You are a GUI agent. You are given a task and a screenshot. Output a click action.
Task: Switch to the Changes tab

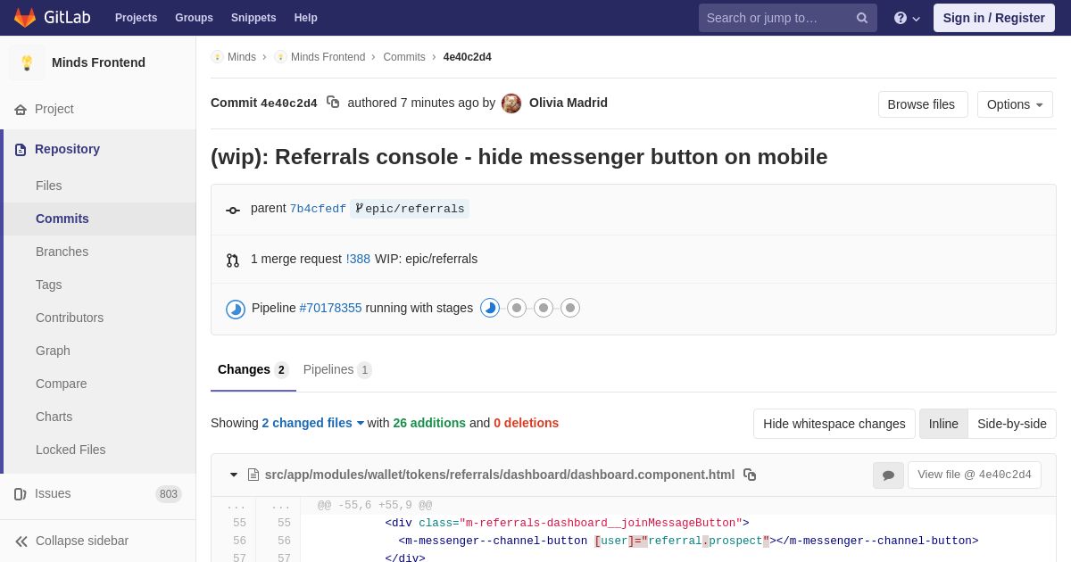tap(253, 369)
